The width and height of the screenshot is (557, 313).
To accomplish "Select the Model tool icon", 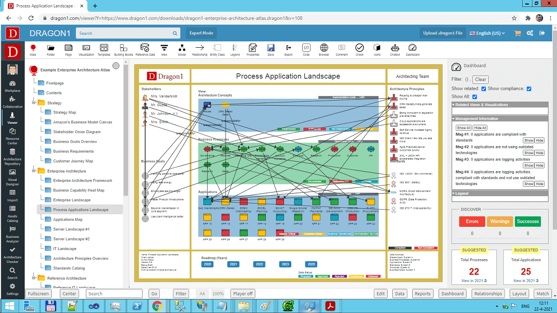I will point(182,50).
